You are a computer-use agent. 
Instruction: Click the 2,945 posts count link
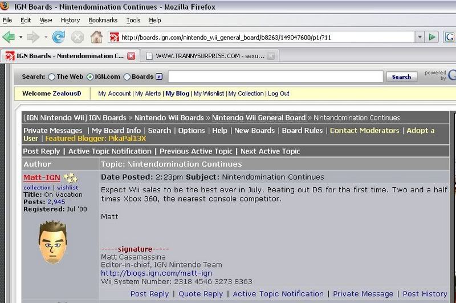[x=56, y=202]
